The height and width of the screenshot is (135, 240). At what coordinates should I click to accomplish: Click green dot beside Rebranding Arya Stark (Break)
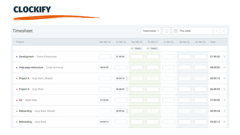tap(17, 111)
